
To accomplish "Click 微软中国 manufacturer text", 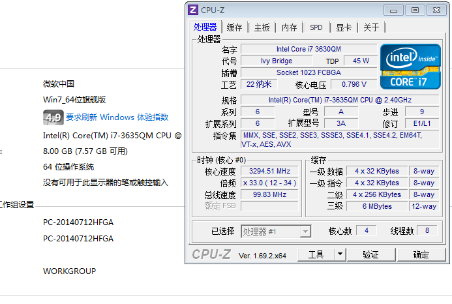I will [59, 84].
